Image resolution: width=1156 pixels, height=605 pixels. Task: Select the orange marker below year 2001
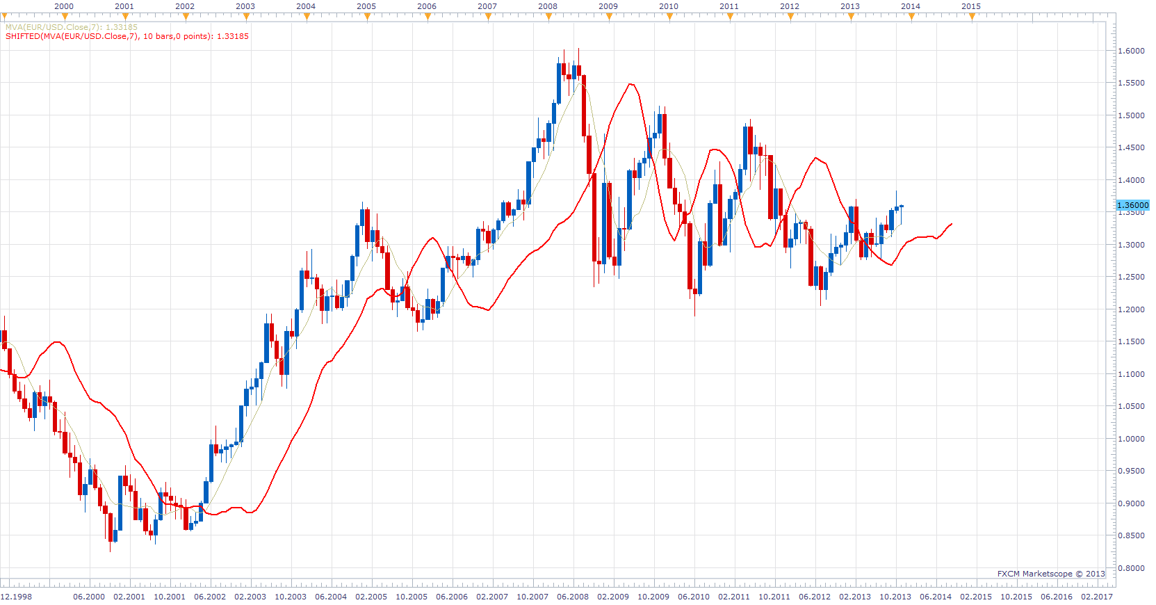point(125,17)
